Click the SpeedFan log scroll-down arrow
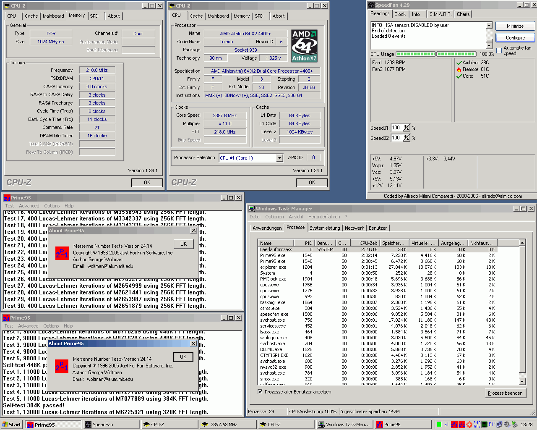This screenshot has width=537, height=430. (489, 45)
